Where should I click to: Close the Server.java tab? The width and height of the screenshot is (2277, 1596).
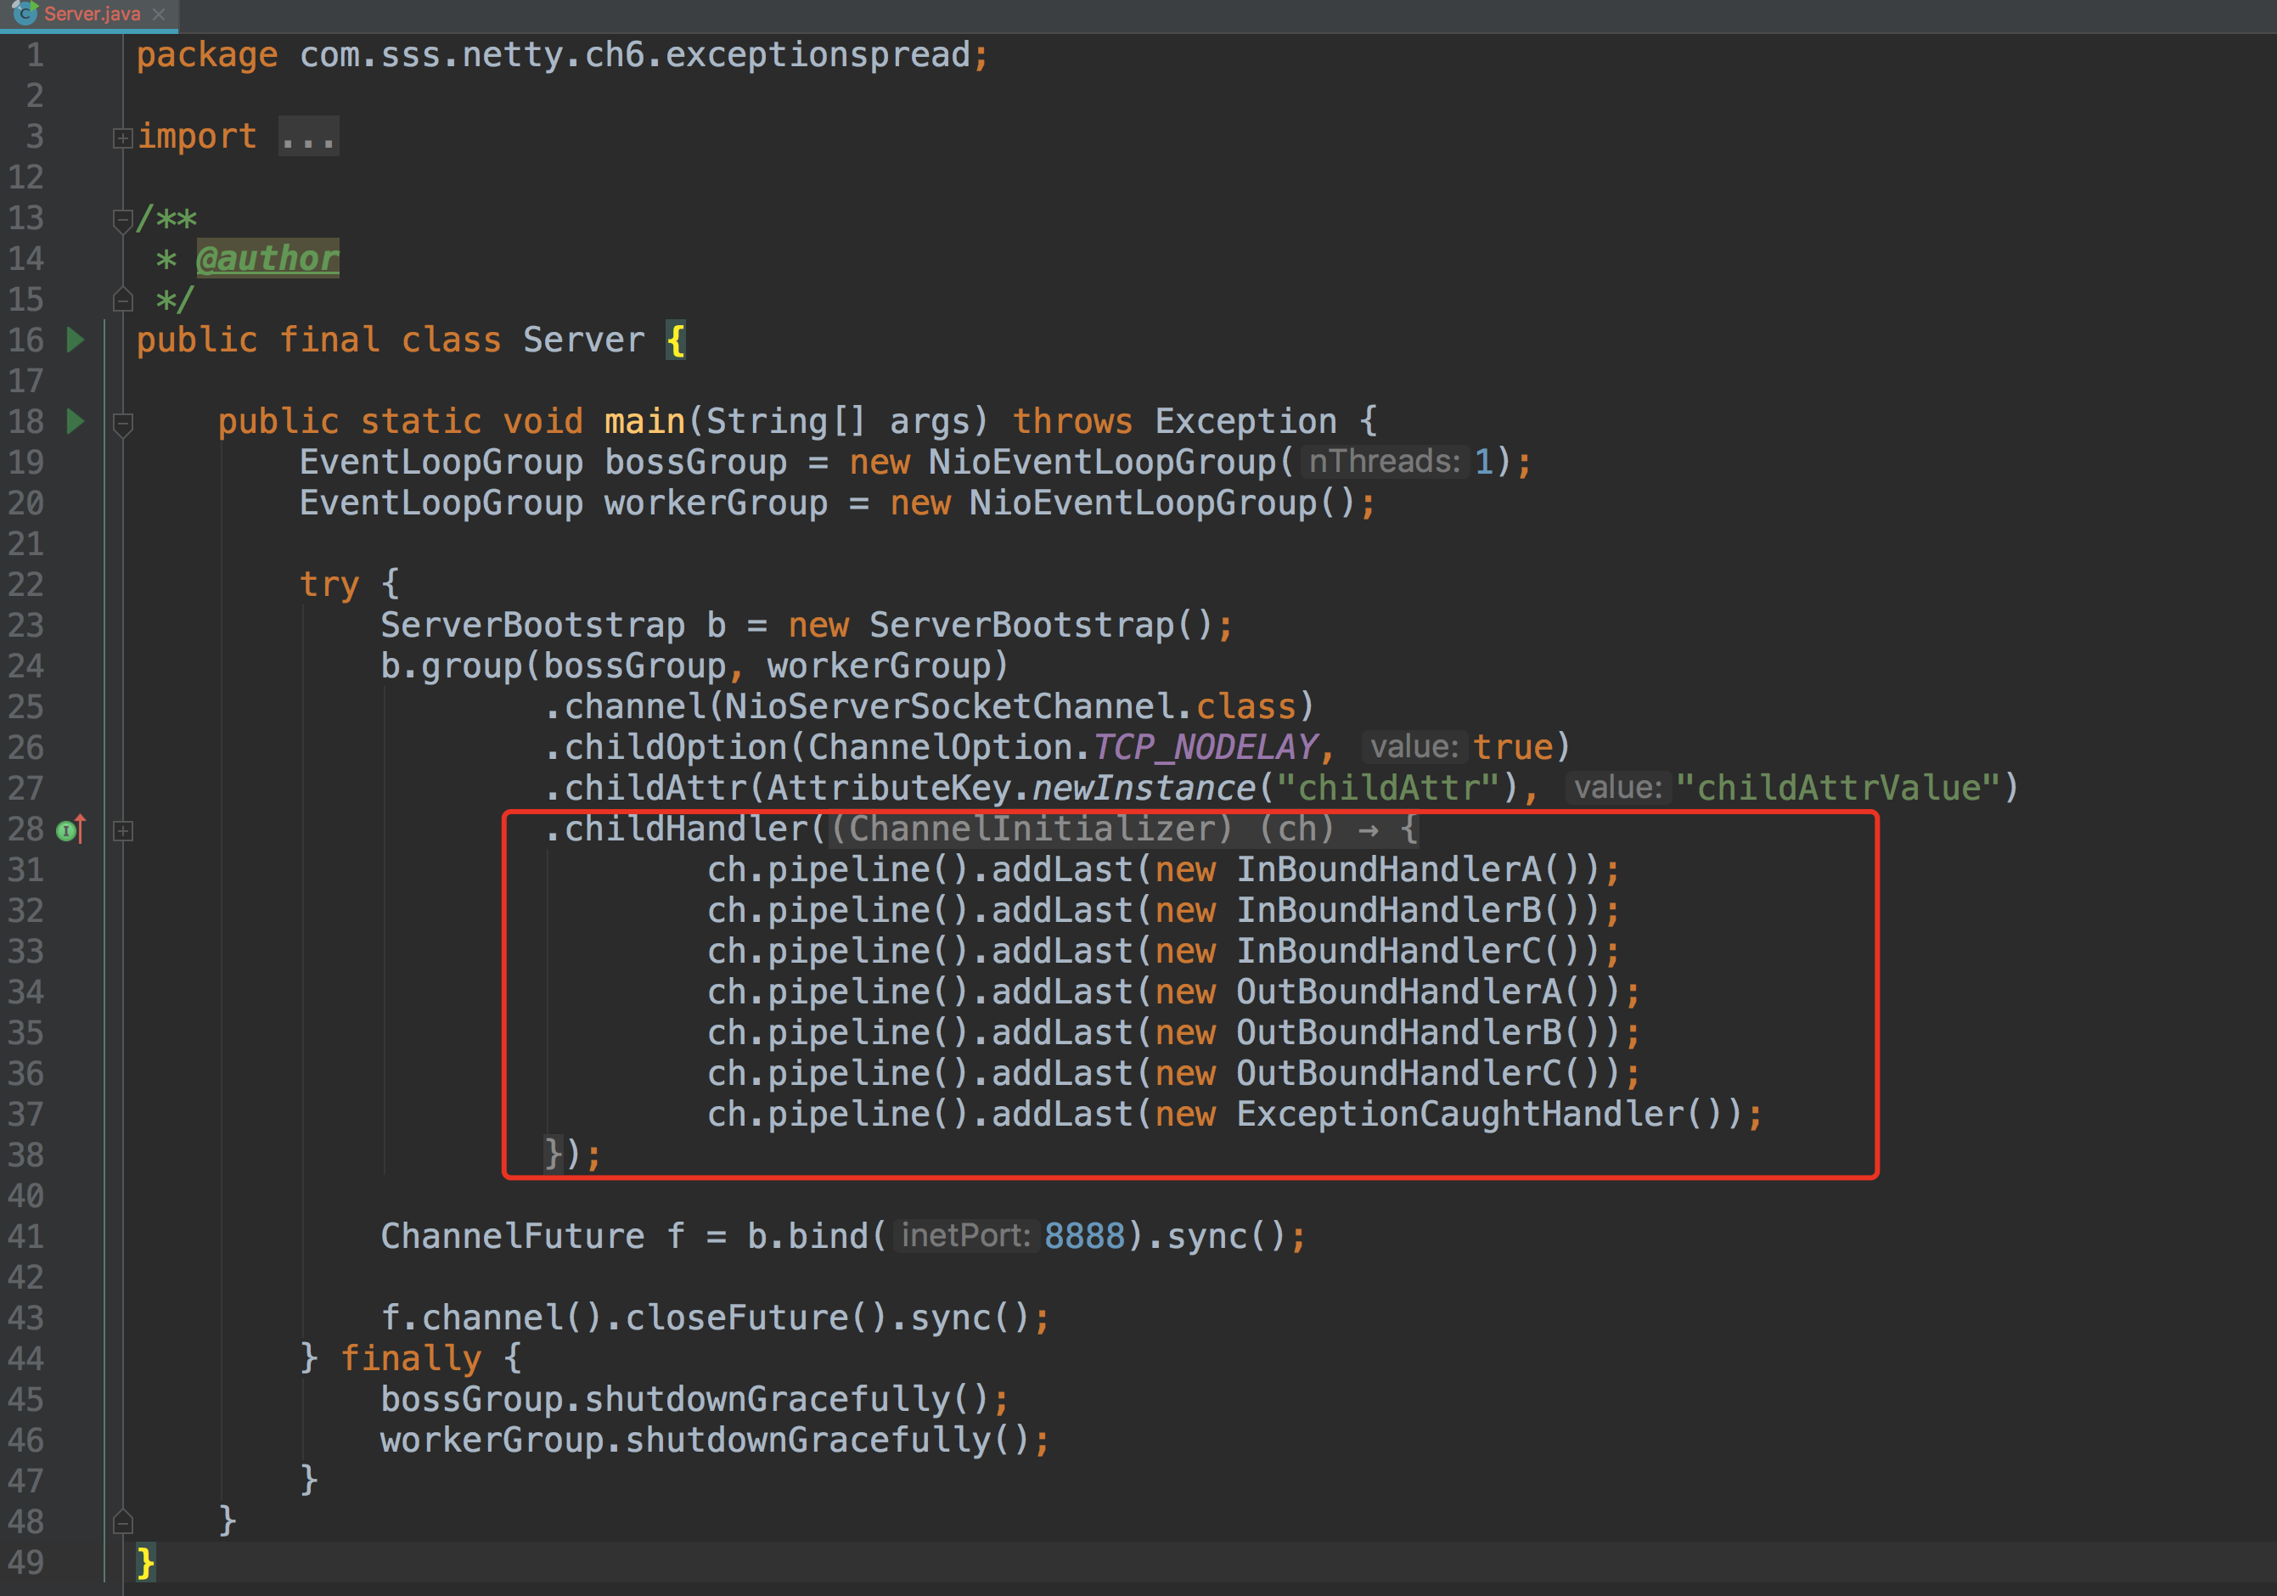(x=159, y=15)
